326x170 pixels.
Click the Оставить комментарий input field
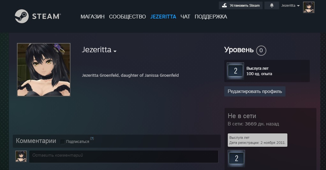point(124,157)
